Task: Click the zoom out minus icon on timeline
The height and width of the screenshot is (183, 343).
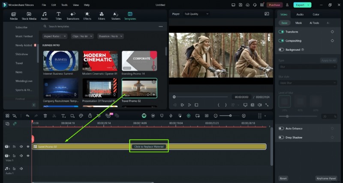Action: [x=216, y=116]
